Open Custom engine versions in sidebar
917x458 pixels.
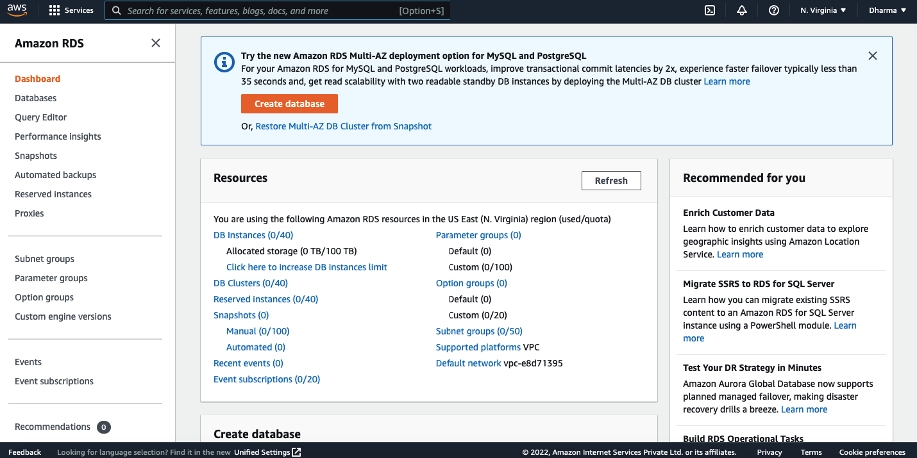pos(63,316)
